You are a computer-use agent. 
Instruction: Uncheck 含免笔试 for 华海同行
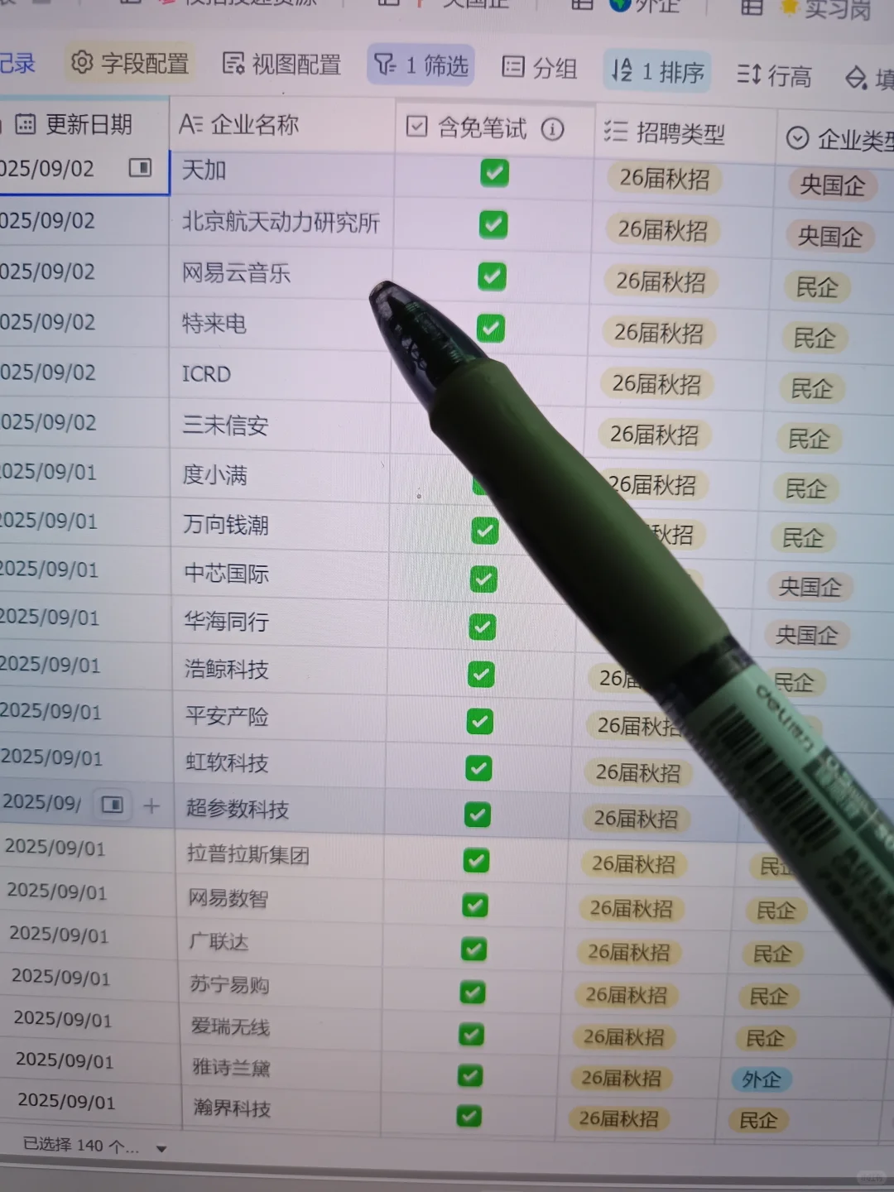483,627
